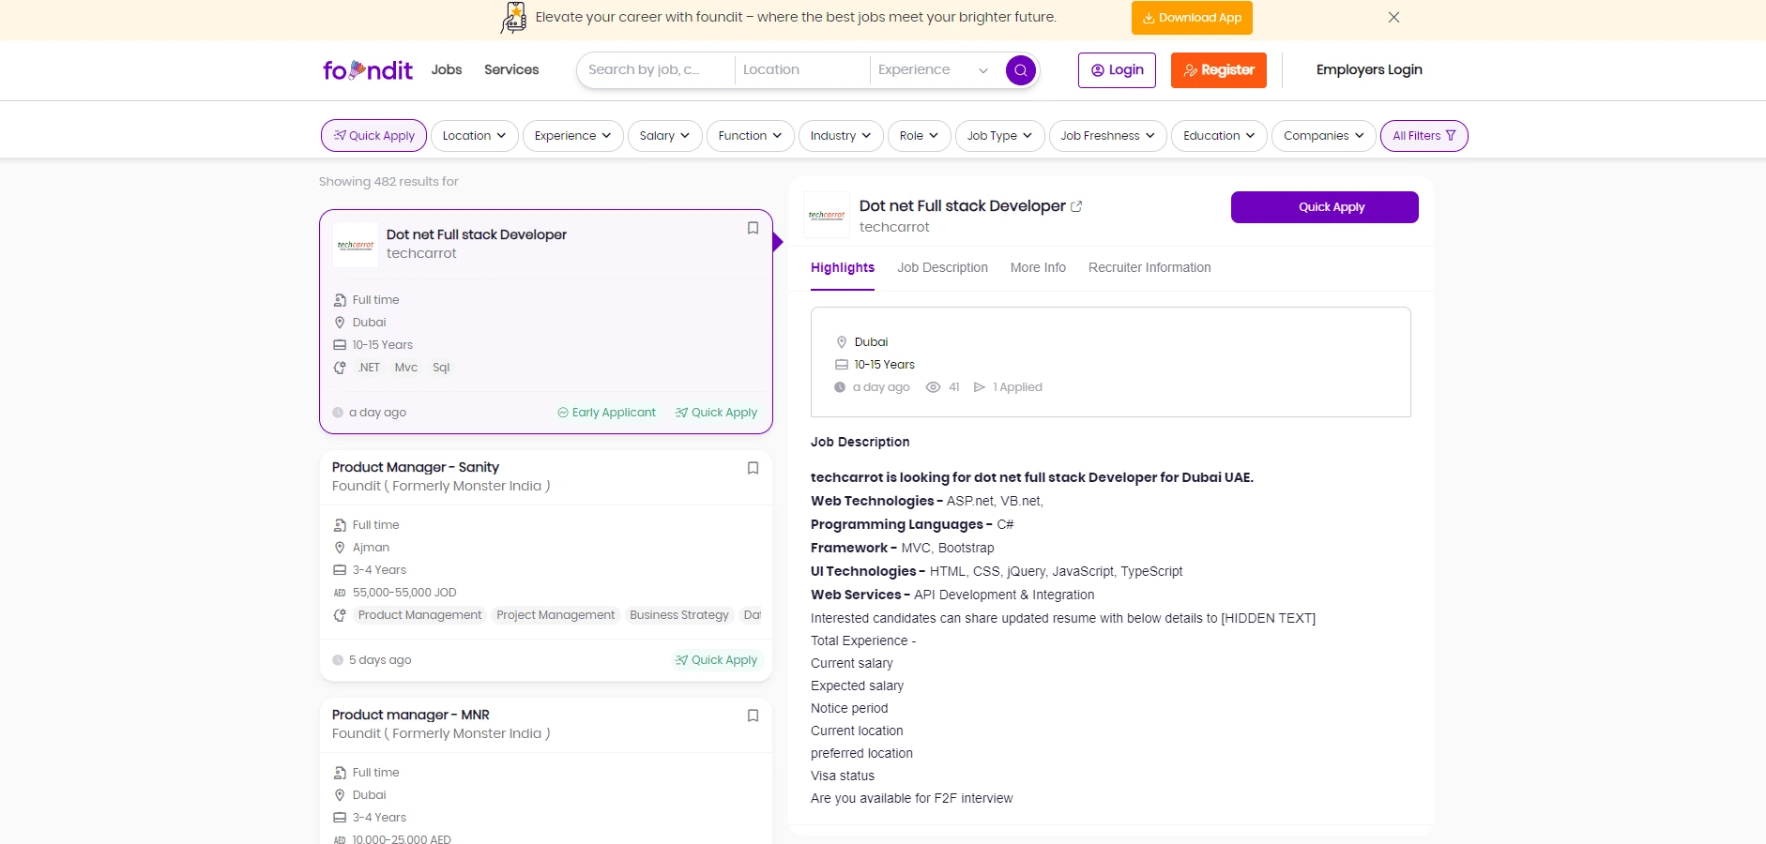Click the Project Management skill tag
1766x844 pixels.
[556, 615]
